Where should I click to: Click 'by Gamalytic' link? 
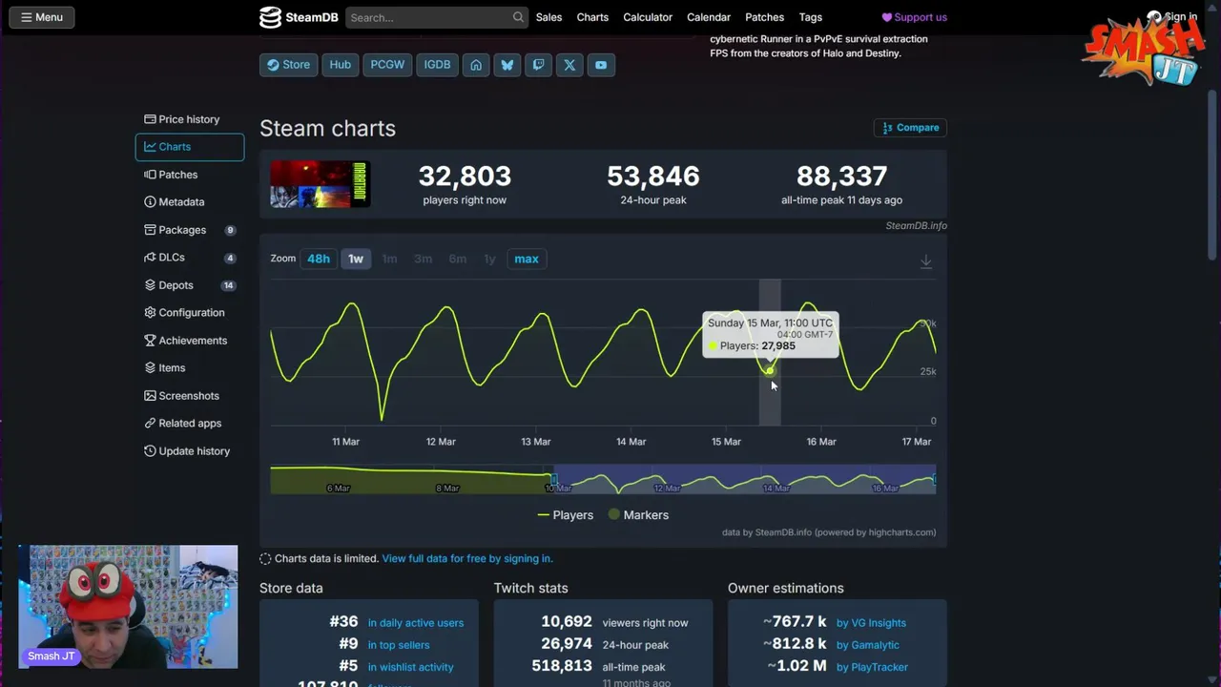click(x=868, y=645)
